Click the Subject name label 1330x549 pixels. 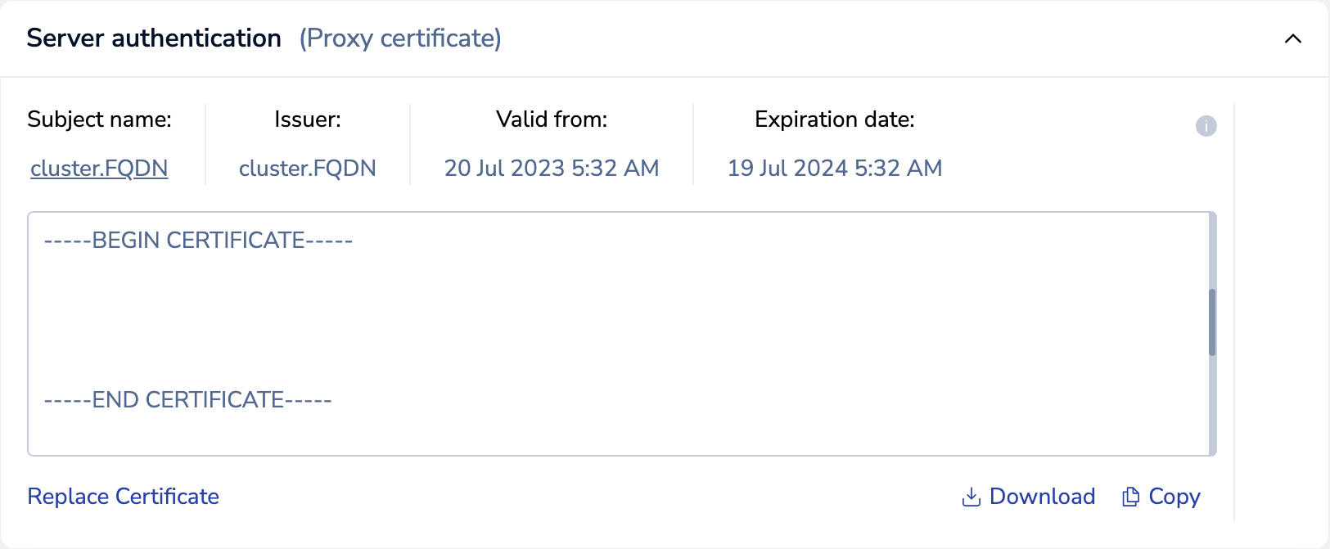click(x=99, y=119)
